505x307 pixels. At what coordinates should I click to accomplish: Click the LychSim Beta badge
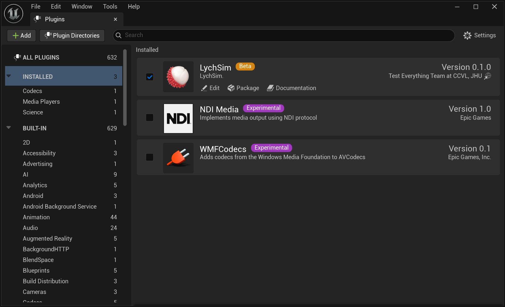point(245,66)
